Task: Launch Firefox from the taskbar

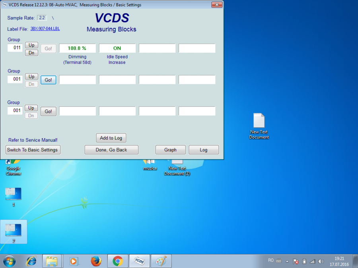Action: click(x=96, y=261)
